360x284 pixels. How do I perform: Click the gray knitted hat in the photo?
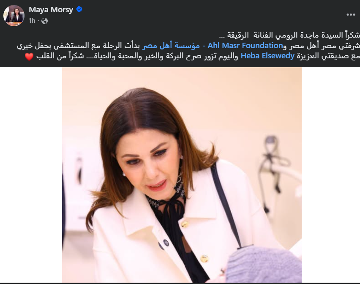click(x=264, y=265)
